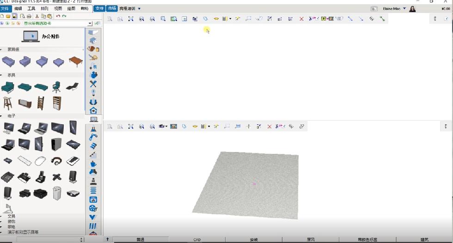
Task: Click the undo arrow icon
Action: click(58, 16)
